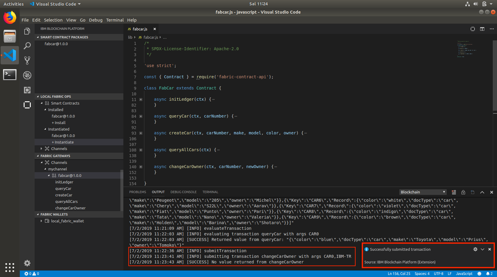The width and height of the screenshot is (497, 277).
Task: Show Applications grid in the dock
Action: click(10, 267)
